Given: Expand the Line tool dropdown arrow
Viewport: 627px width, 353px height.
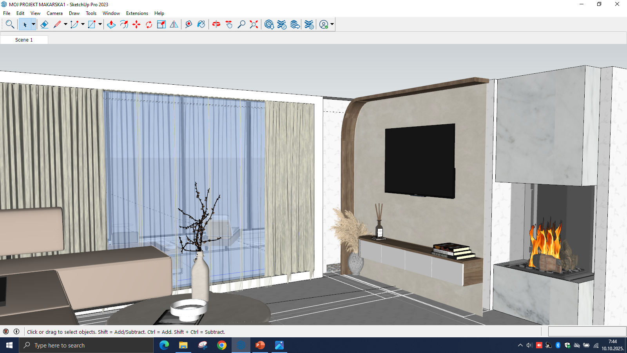Looking at the screenshot, I should (65, 24).
